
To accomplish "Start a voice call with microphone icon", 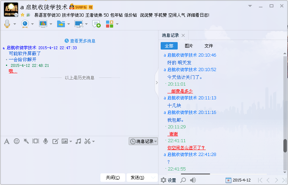I will pos(7,24).
